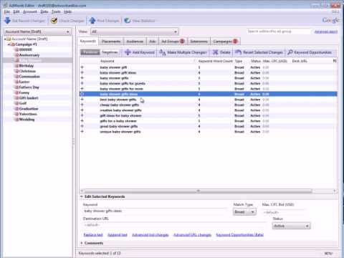
Task: Click the Advanced bid changes link
Action: [150, 235]
